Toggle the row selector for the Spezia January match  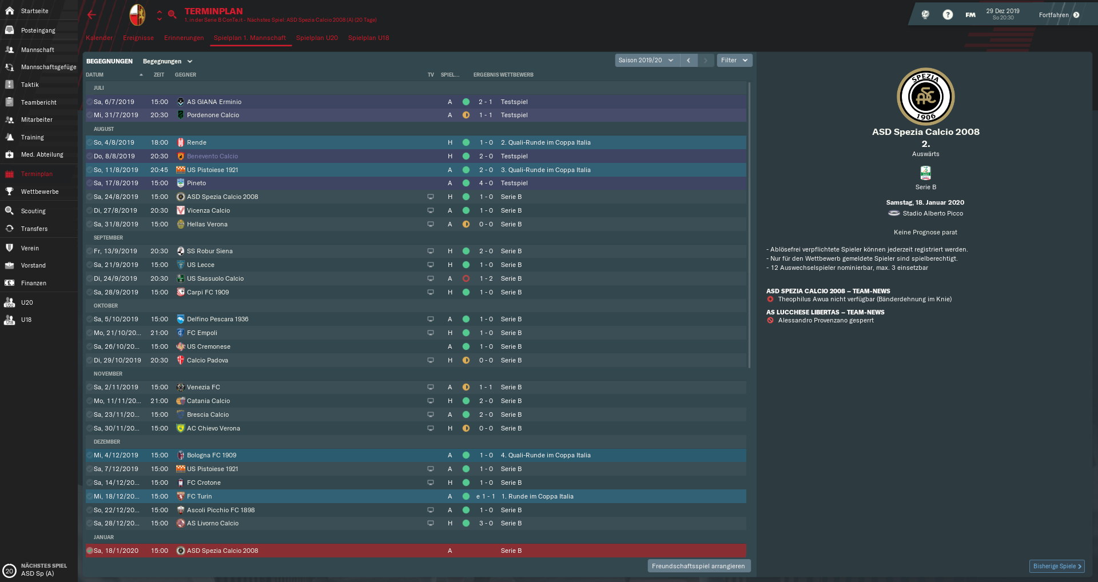(90, 551)
